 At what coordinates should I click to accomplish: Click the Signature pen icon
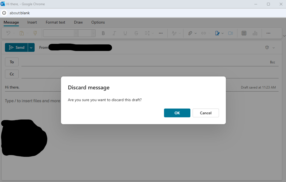217,33
